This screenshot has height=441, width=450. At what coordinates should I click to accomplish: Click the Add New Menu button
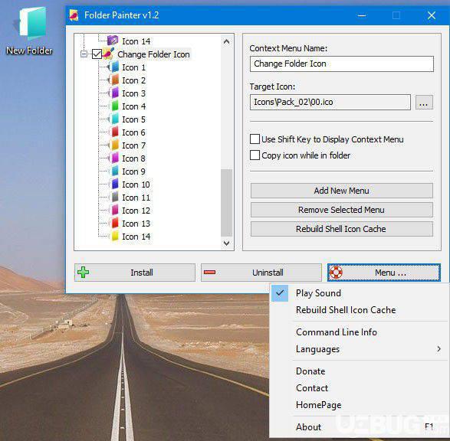341,191
